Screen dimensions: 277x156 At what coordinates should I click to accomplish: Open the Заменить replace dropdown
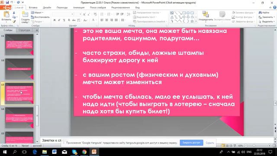tap(267, 17)
